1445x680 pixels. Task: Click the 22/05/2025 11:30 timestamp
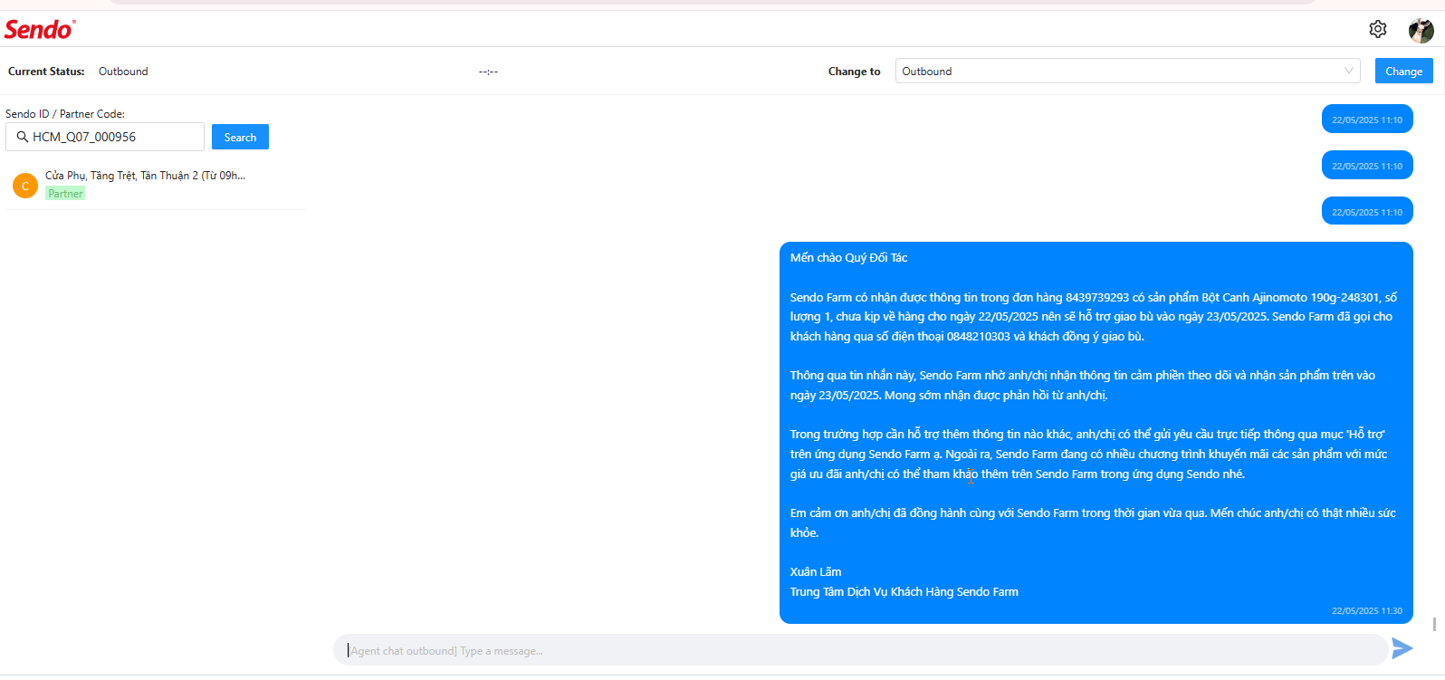[x=1367, y=611]
